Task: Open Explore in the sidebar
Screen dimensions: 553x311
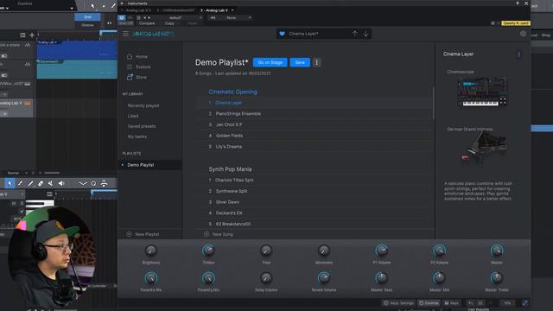Action: click(x=143, y=67)
